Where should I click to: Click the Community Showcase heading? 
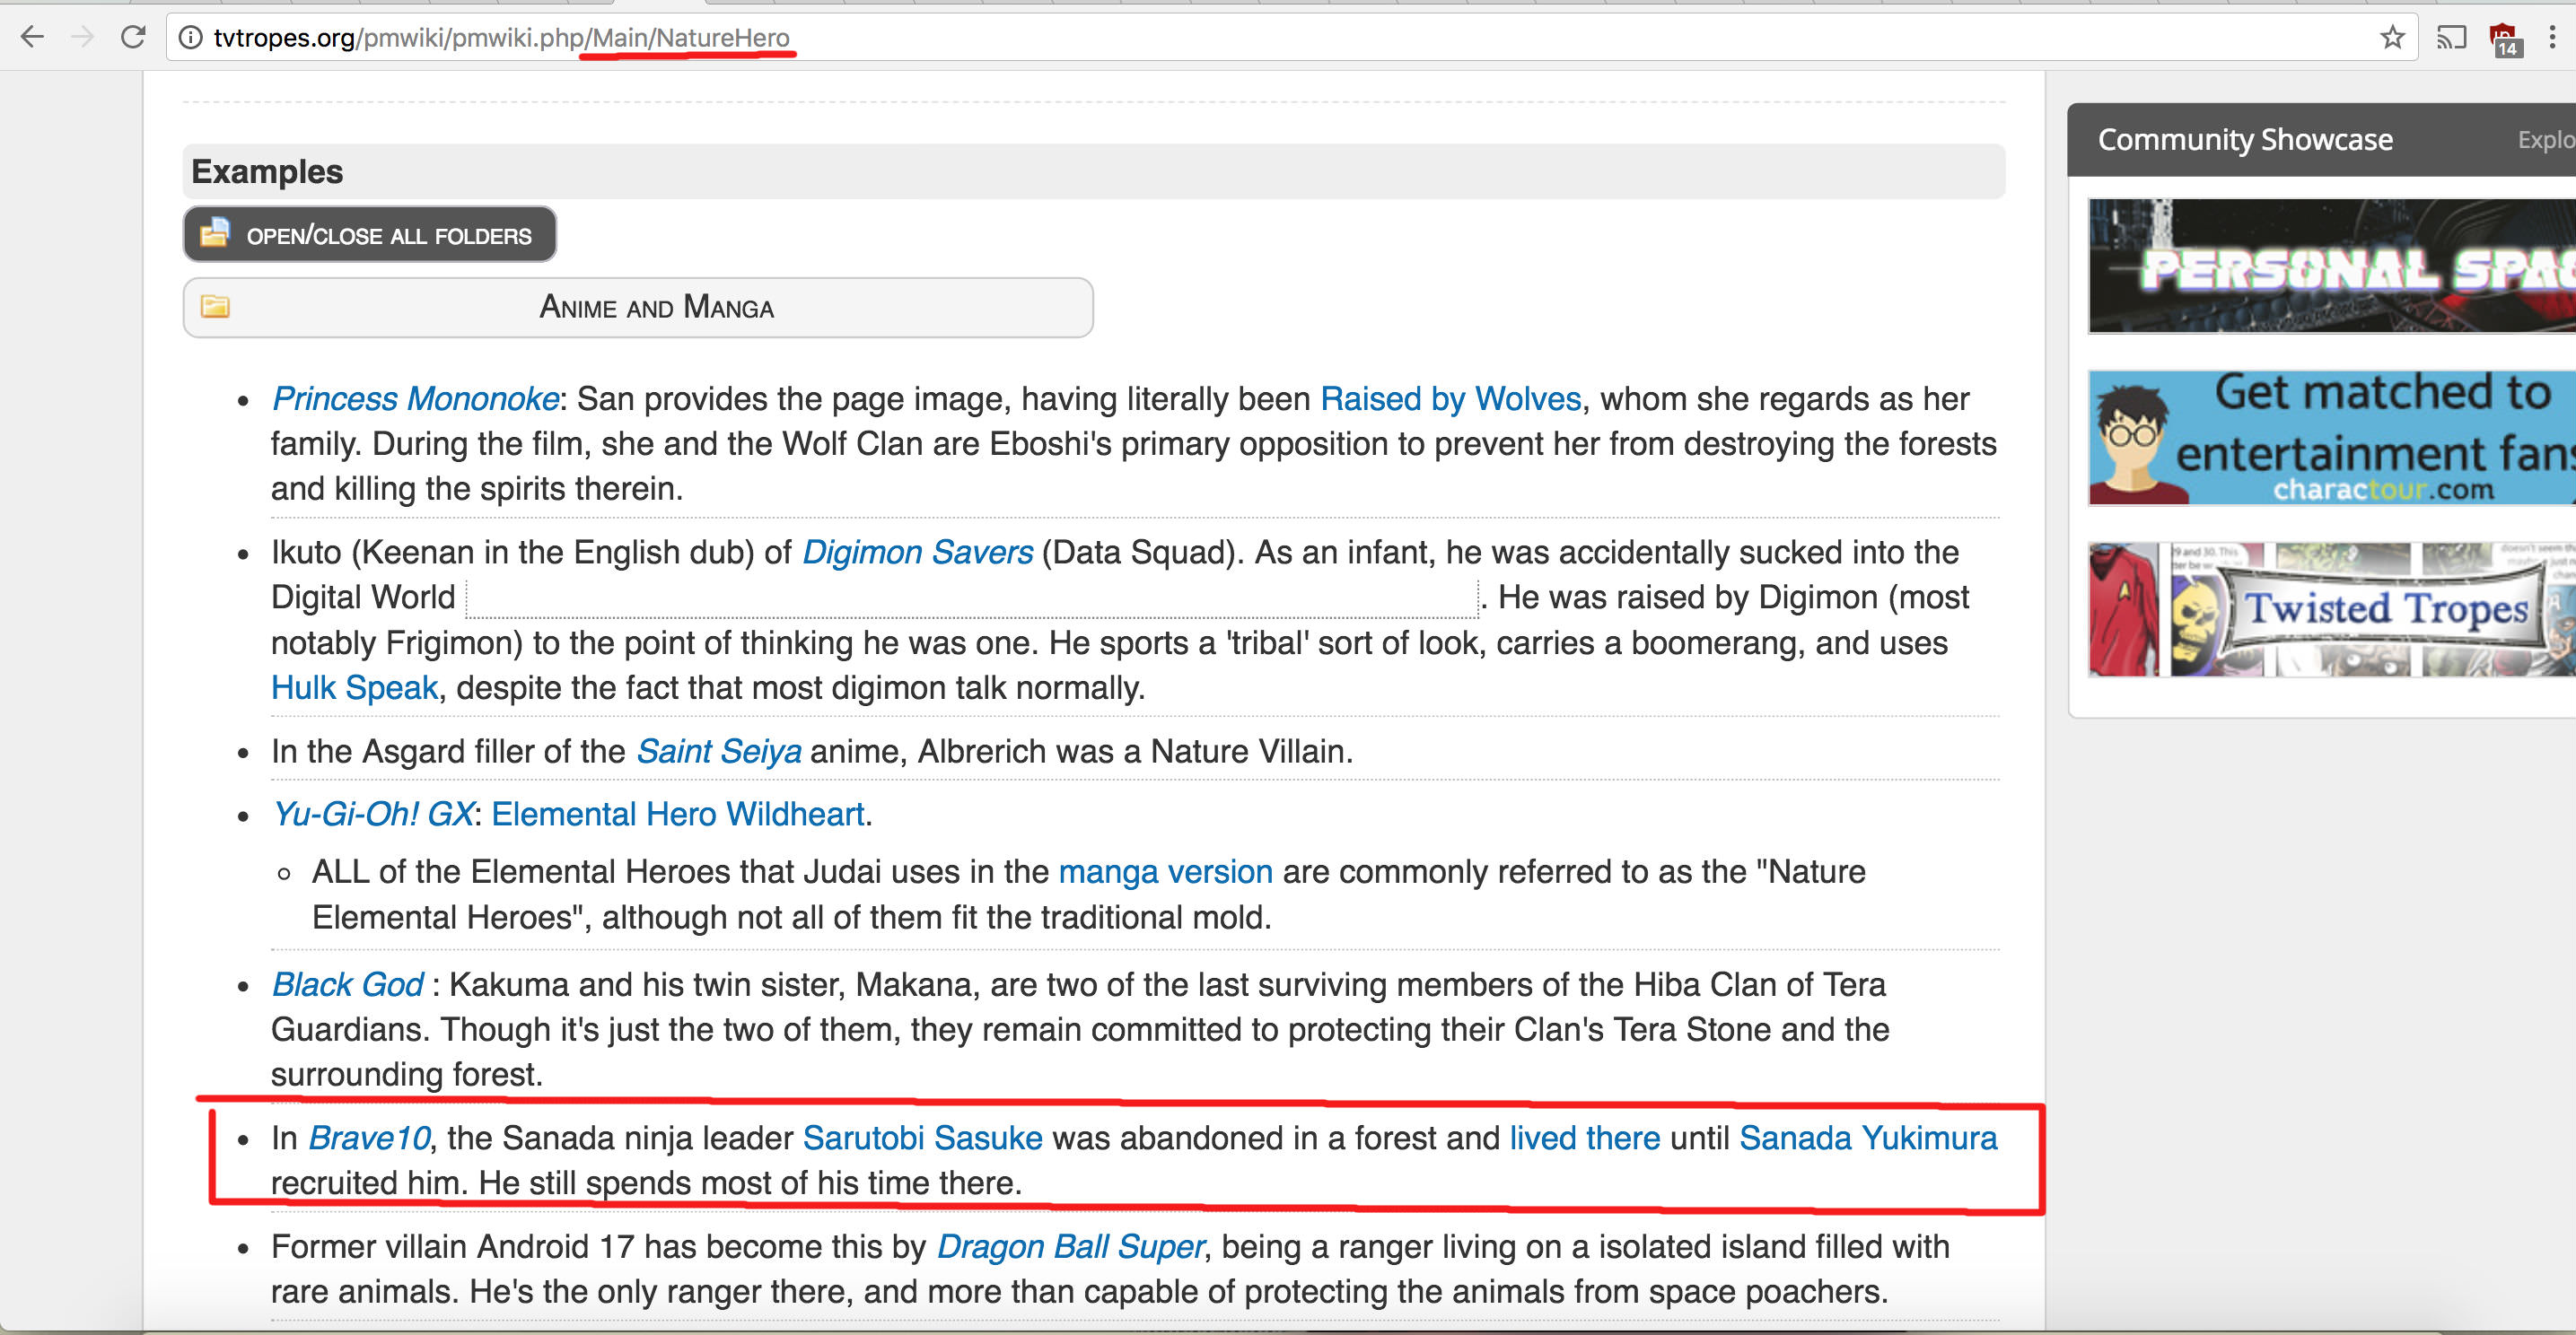2245,139
